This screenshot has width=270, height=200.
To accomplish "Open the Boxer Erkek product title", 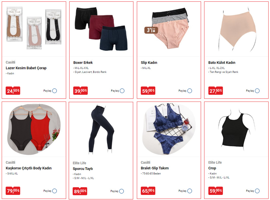I will 83,62.
